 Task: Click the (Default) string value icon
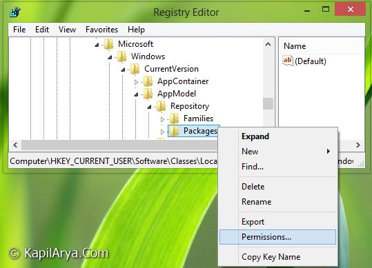pyautogui.click(x=288, y=61)
